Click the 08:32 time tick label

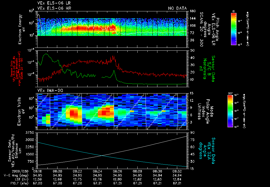[x=177, y=172]
